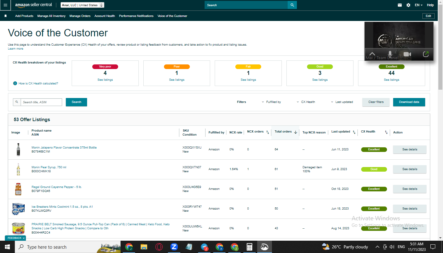The height and width of the screenshot is (253, 443).
Task: Open Zoom from the taskbar
Action: click(x=174, y=247)
